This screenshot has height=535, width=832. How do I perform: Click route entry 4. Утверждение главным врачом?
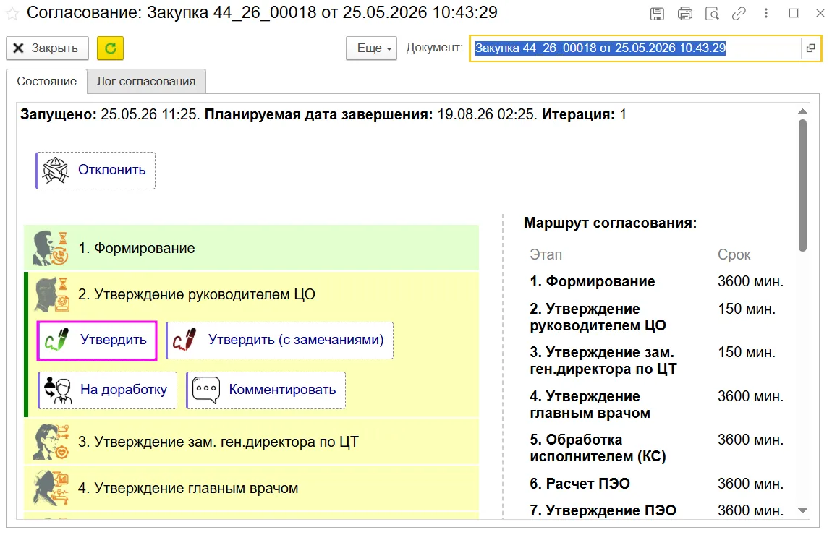[x=590, y=405]
